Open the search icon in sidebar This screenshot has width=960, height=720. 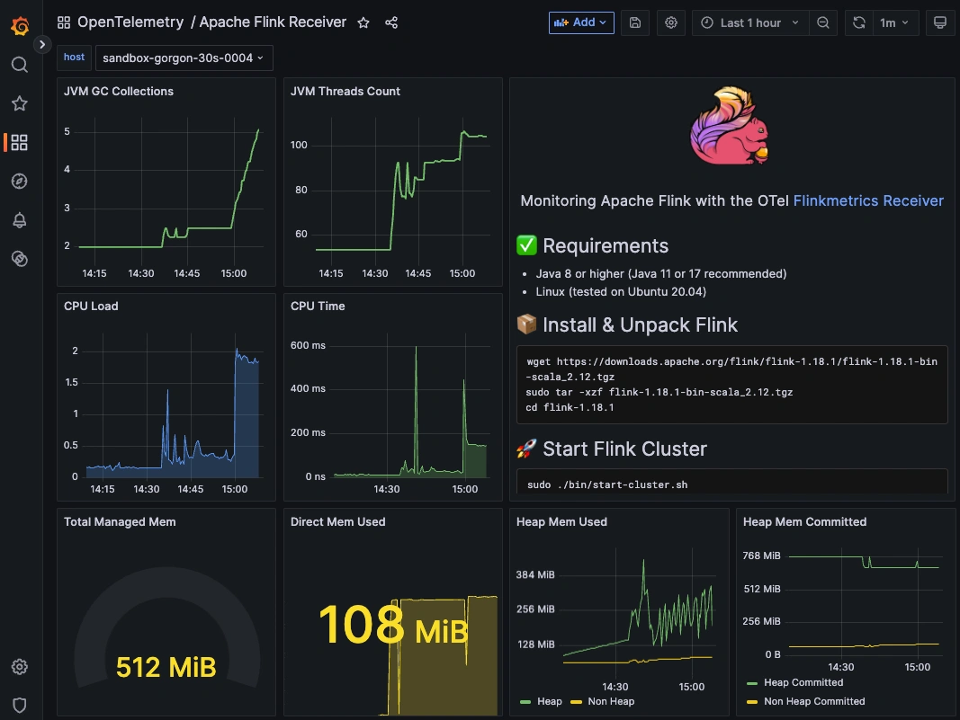pyautogui.click(x=20, y=64)
